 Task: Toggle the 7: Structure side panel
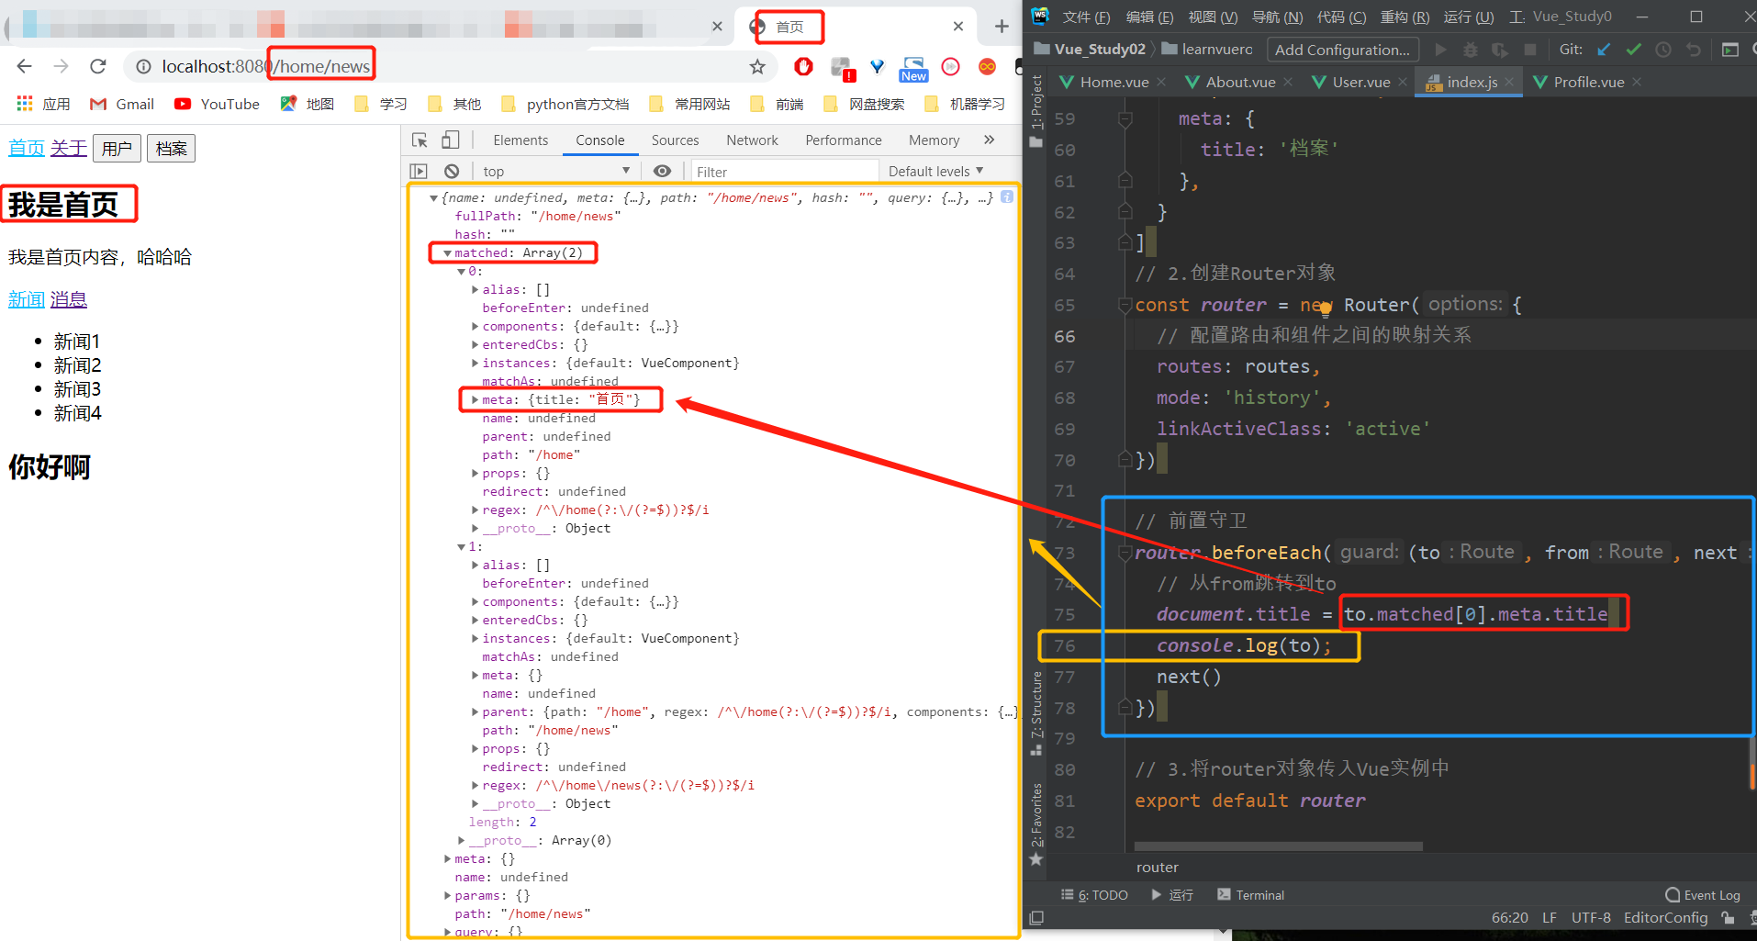pos(1036,712)
